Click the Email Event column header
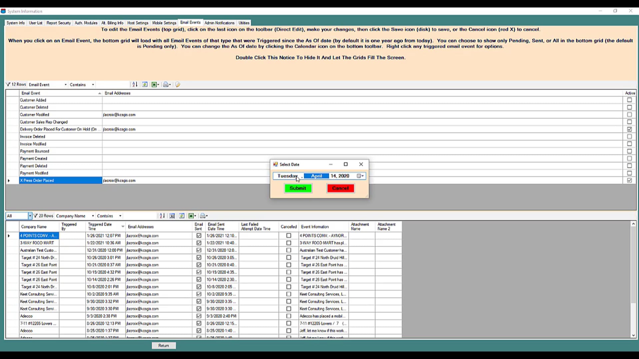 click(61, 93)
